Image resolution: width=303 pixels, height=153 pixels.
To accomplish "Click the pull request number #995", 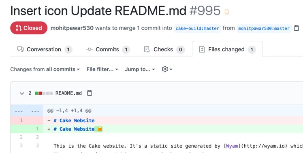I will [205, 10].
